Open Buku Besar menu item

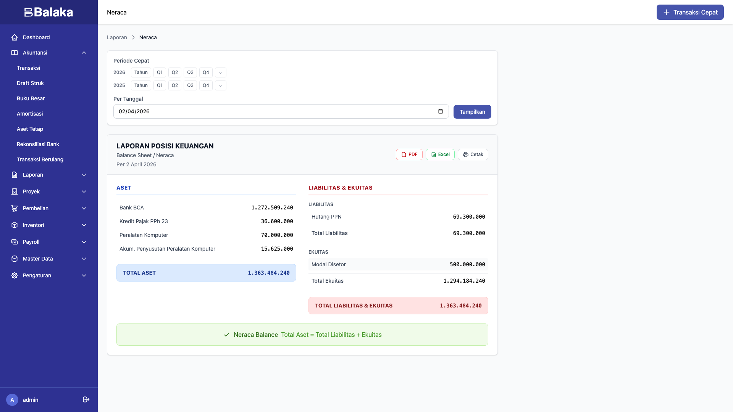(x=31, y=98)
